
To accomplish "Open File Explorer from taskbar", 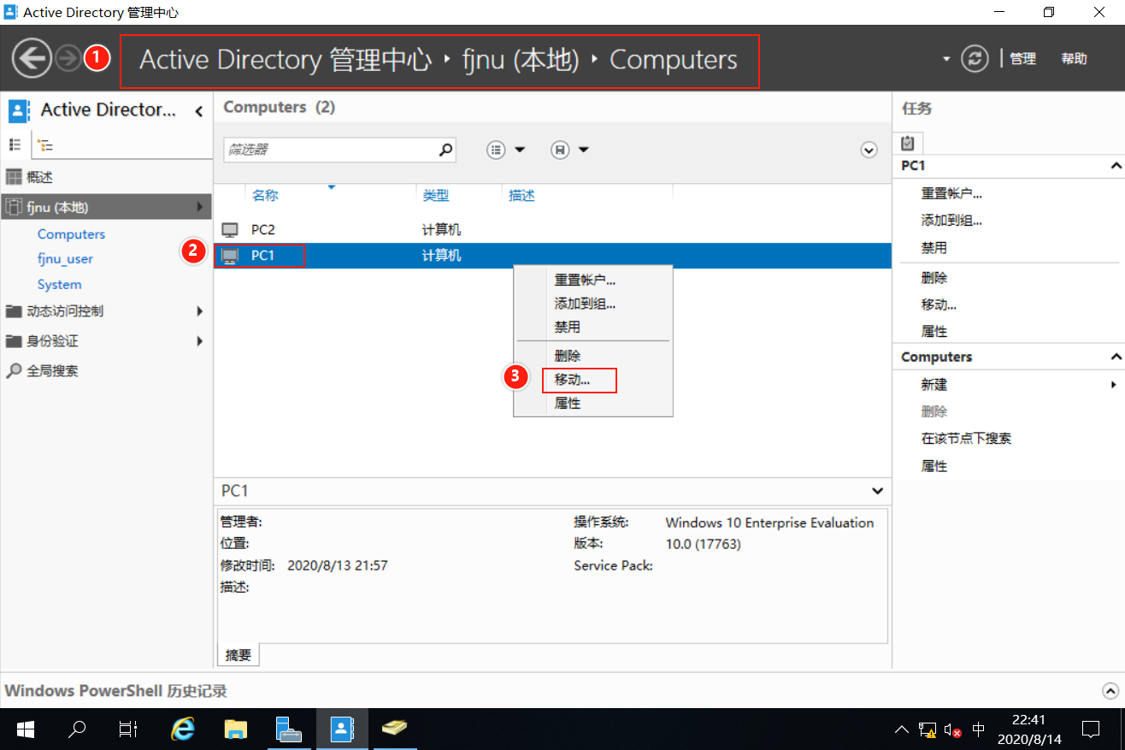I will pos(235,729).
